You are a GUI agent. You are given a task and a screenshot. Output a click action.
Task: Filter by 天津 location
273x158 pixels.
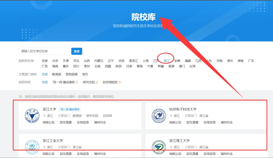(66, 61)
